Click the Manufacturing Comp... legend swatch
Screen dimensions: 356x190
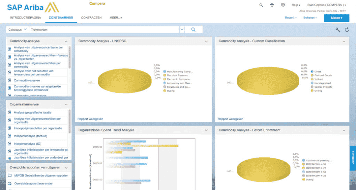[164, 71]
